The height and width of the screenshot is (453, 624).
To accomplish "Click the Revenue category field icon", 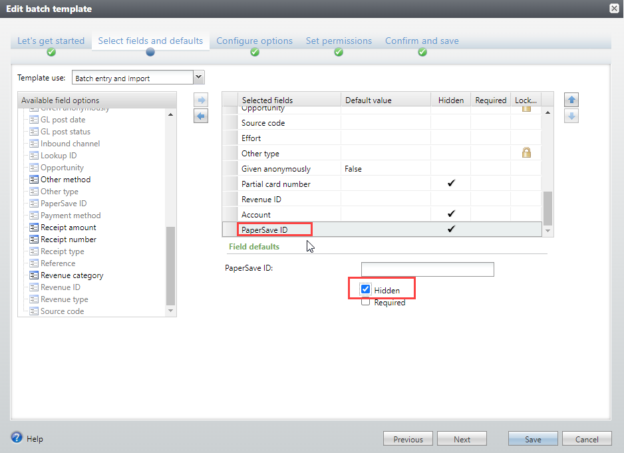I will pyautogui.click(x=34, y=275).
